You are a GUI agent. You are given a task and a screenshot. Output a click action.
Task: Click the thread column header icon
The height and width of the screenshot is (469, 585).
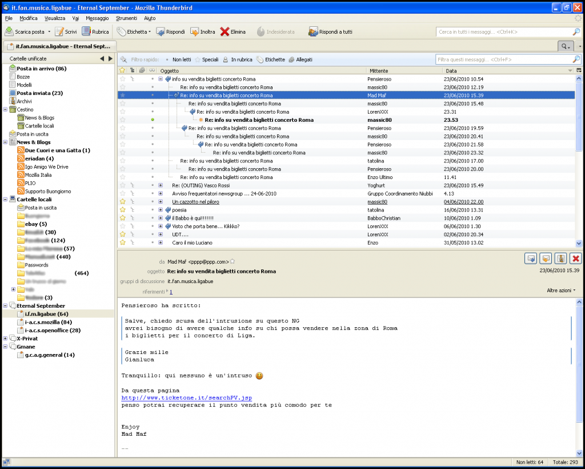(132, 70)
